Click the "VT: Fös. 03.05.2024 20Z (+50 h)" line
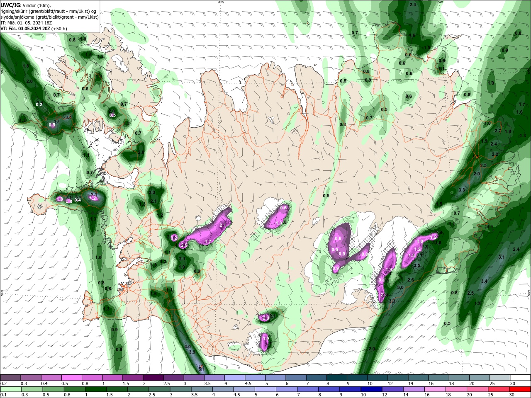This screenshot has width=531, height=398. pos(34,29)
